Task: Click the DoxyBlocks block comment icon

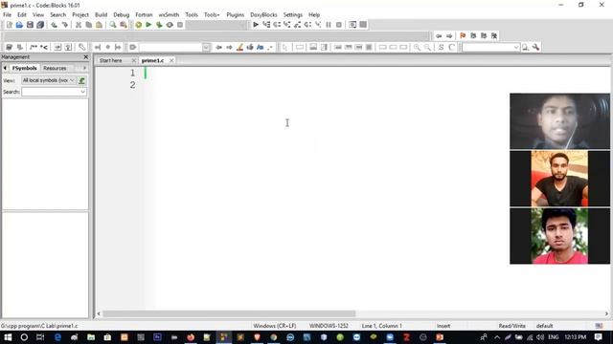Action: (34, 47)
